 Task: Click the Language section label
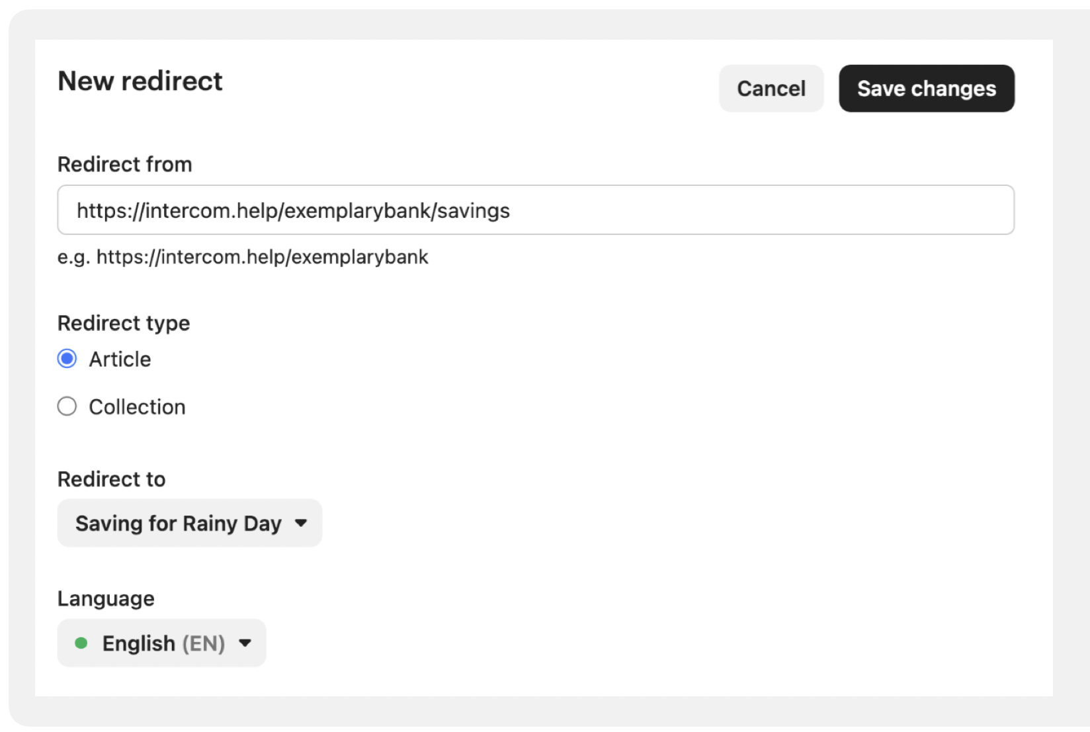(106, 598)
